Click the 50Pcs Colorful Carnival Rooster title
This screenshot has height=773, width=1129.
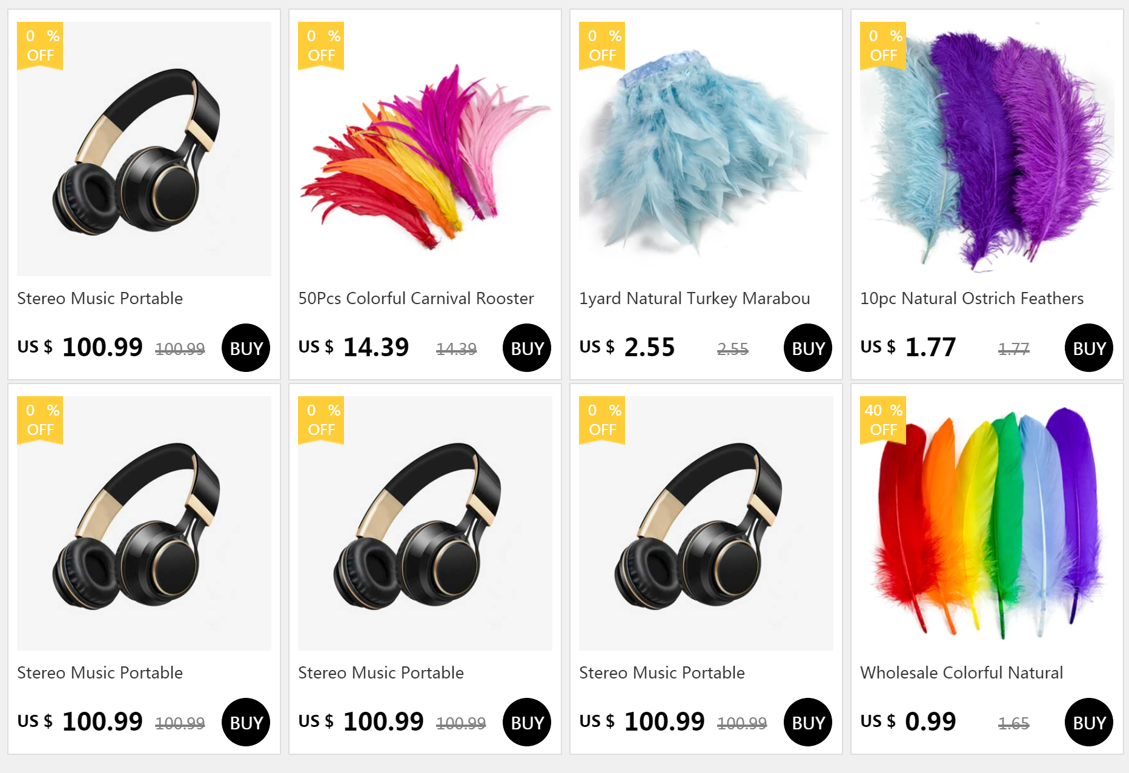point(416,299)
